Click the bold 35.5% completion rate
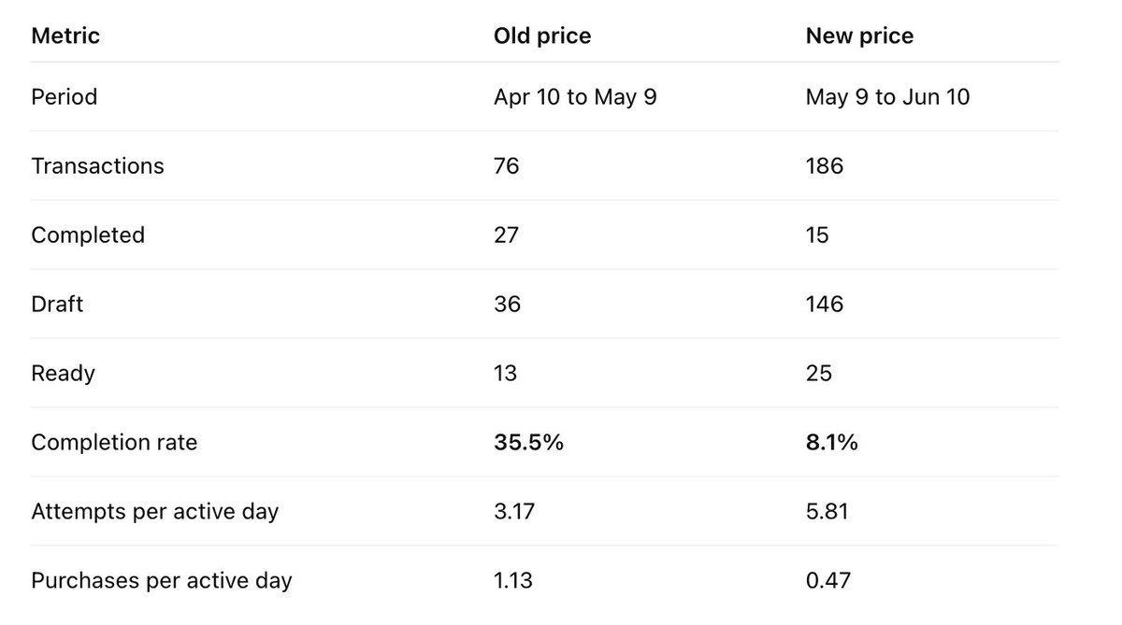Viewport: 1122px width, 625px height. pos(528,442)
